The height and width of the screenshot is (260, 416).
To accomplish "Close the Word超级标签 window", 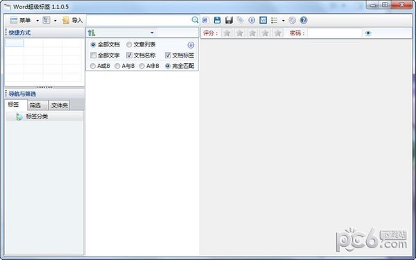I will tap(401, 5).
